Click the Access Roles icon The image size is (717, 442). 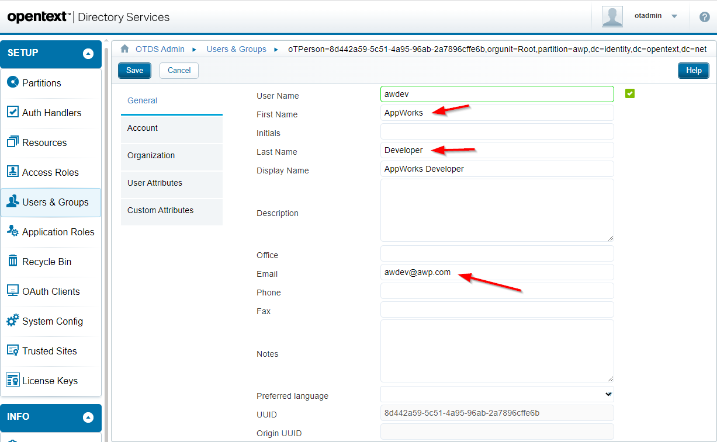pyautogui.click(x=12, y=172)
